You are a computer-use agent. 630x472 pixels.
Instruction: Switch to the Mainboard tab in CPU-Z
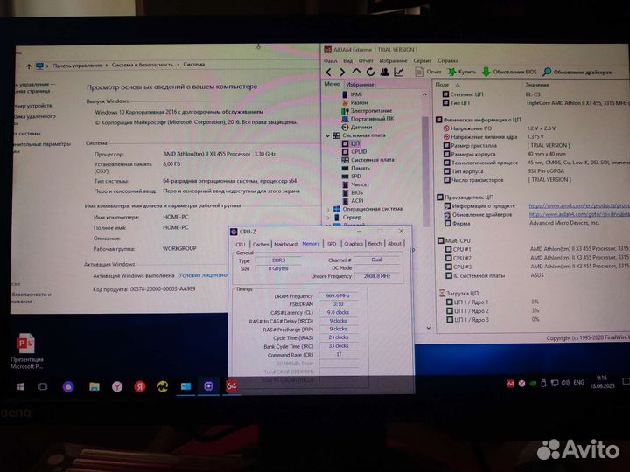click(x=286, y=244)
